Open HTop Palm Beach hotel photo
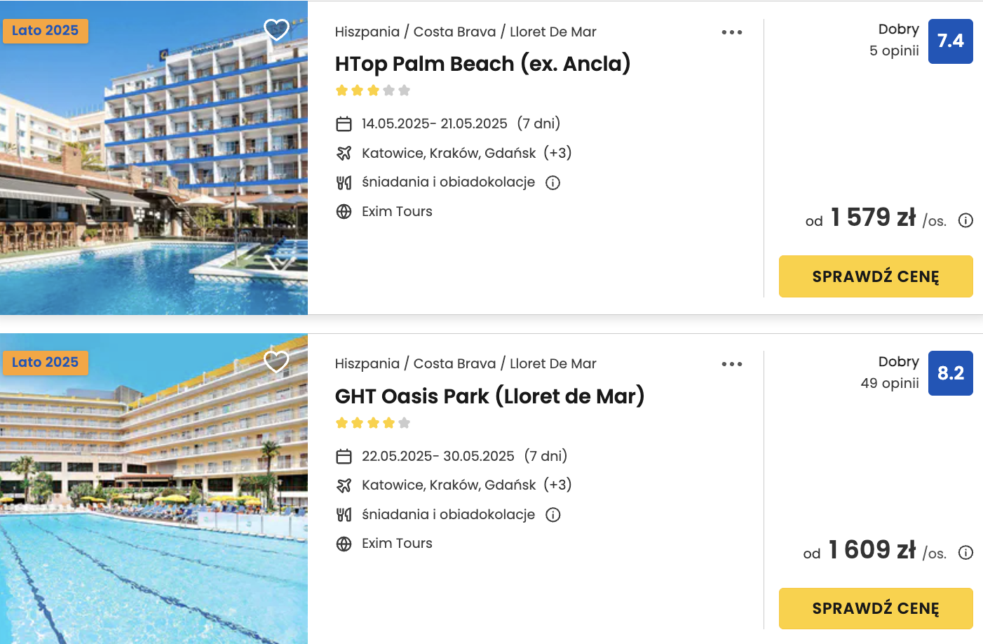983x644 pixels. pyautogui.click(x=154, y=158)
